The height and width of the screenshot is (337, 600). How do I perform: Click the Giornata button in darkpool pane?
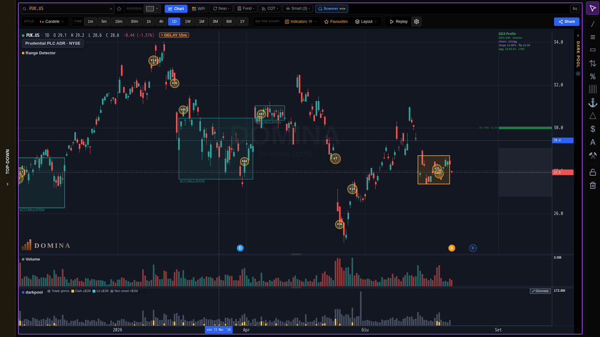click(540, 291)
